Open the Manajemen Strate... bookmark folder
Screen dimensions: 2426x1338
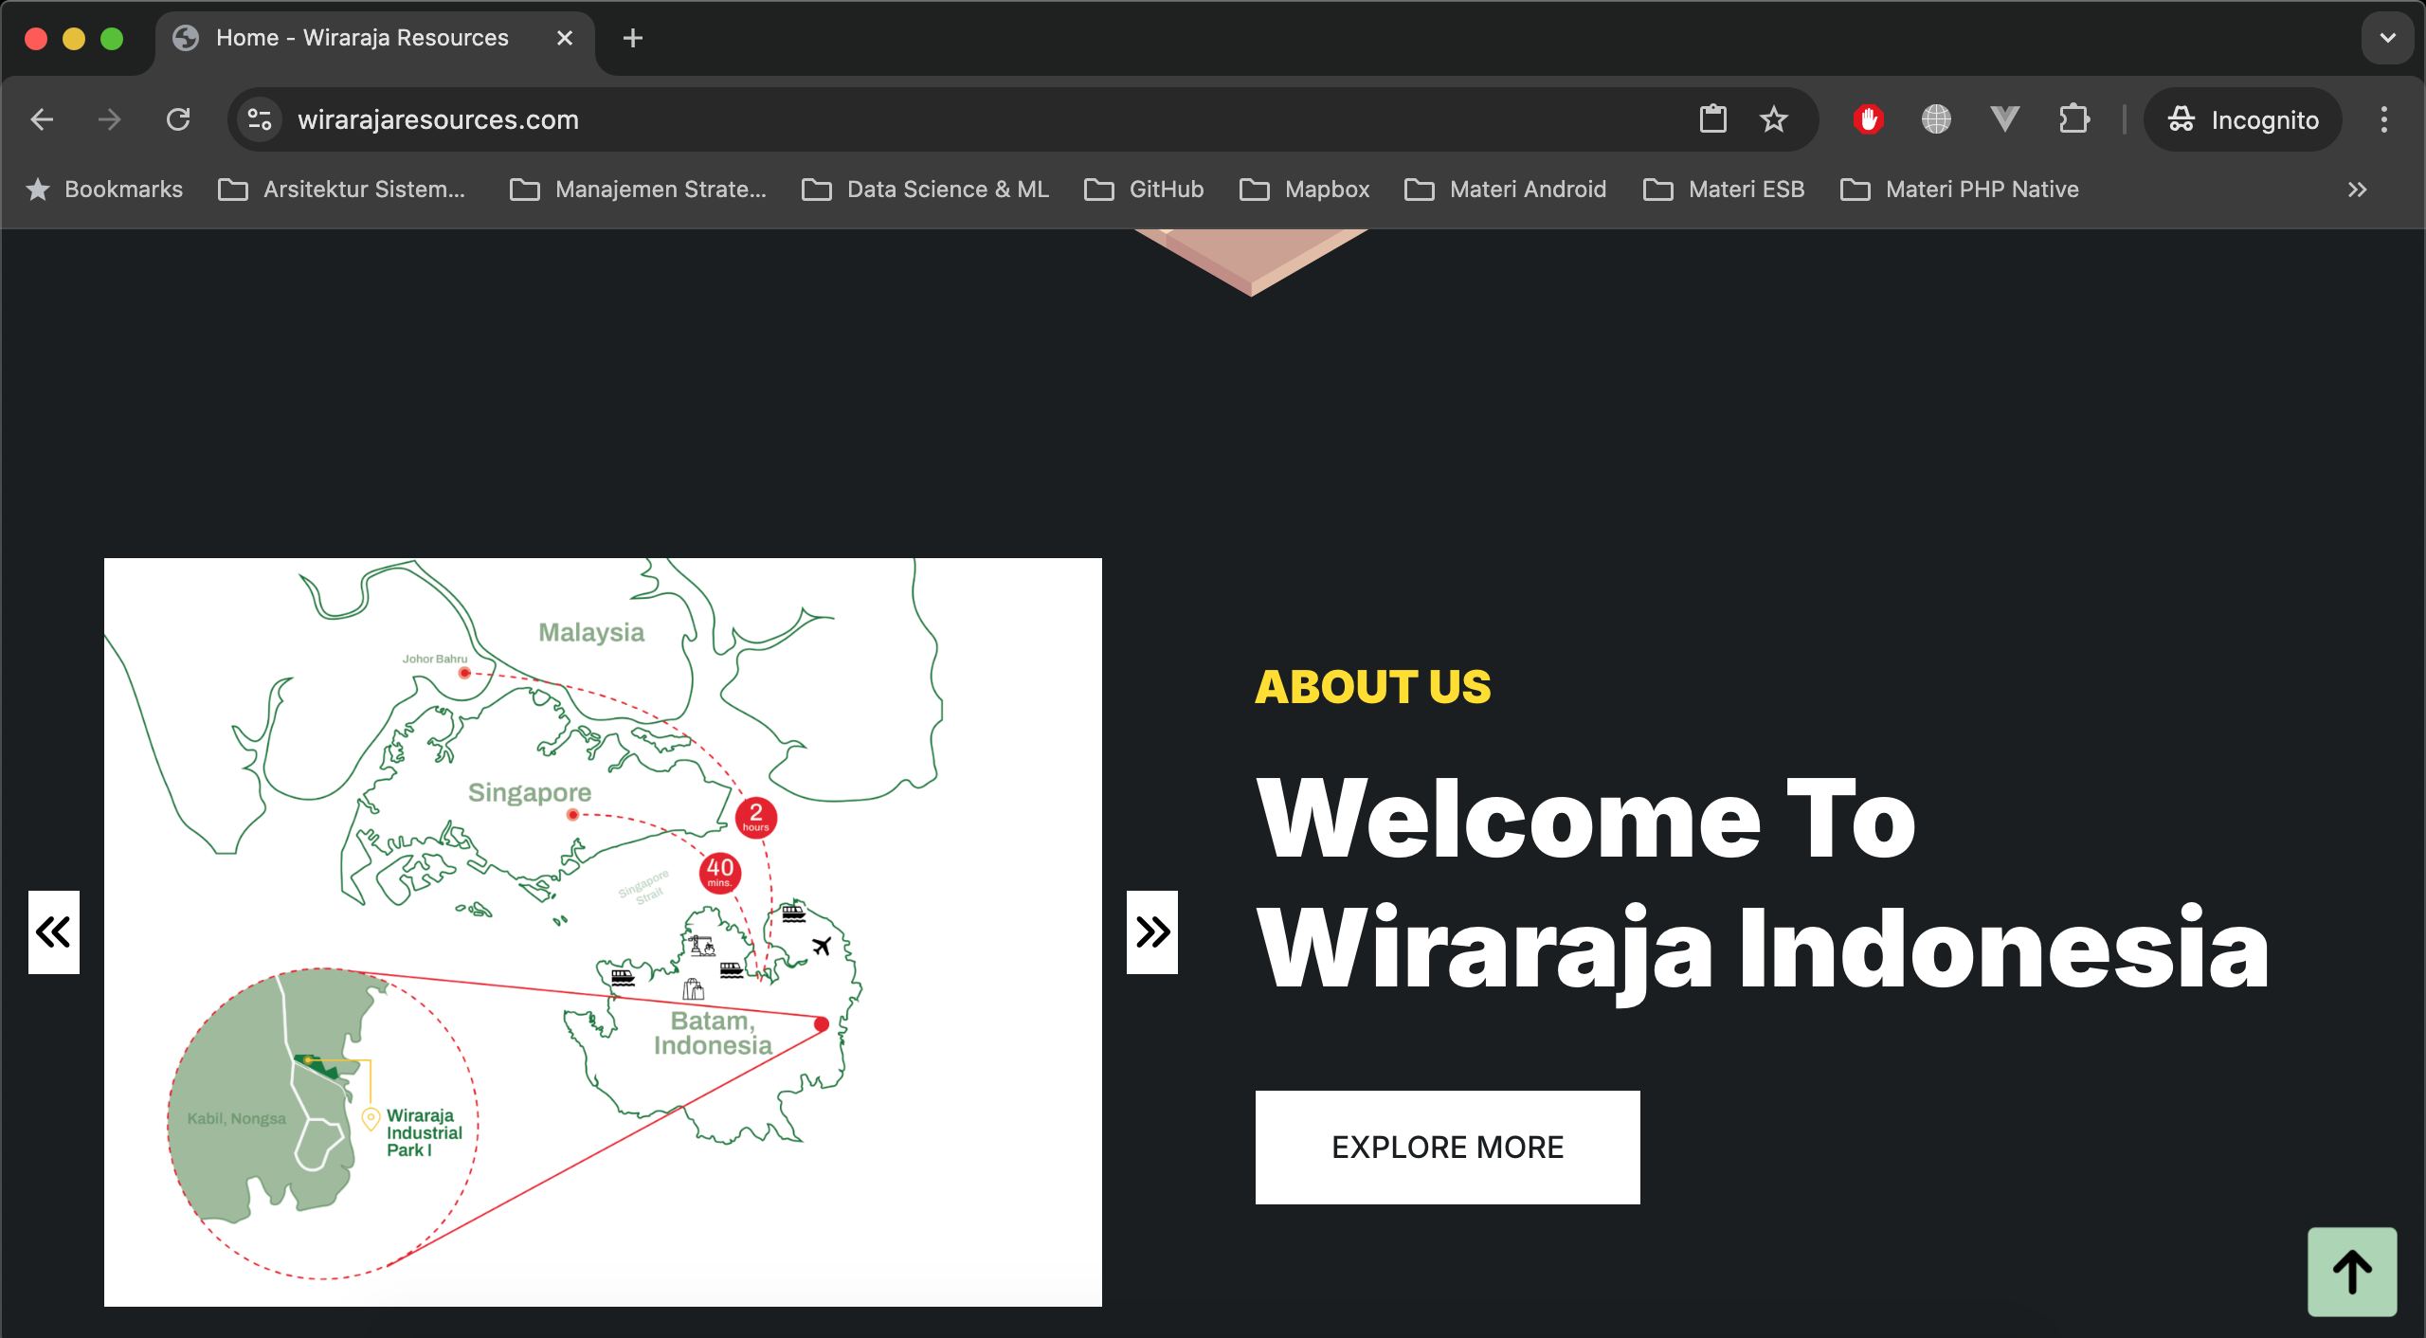click(x=639, y=190)
